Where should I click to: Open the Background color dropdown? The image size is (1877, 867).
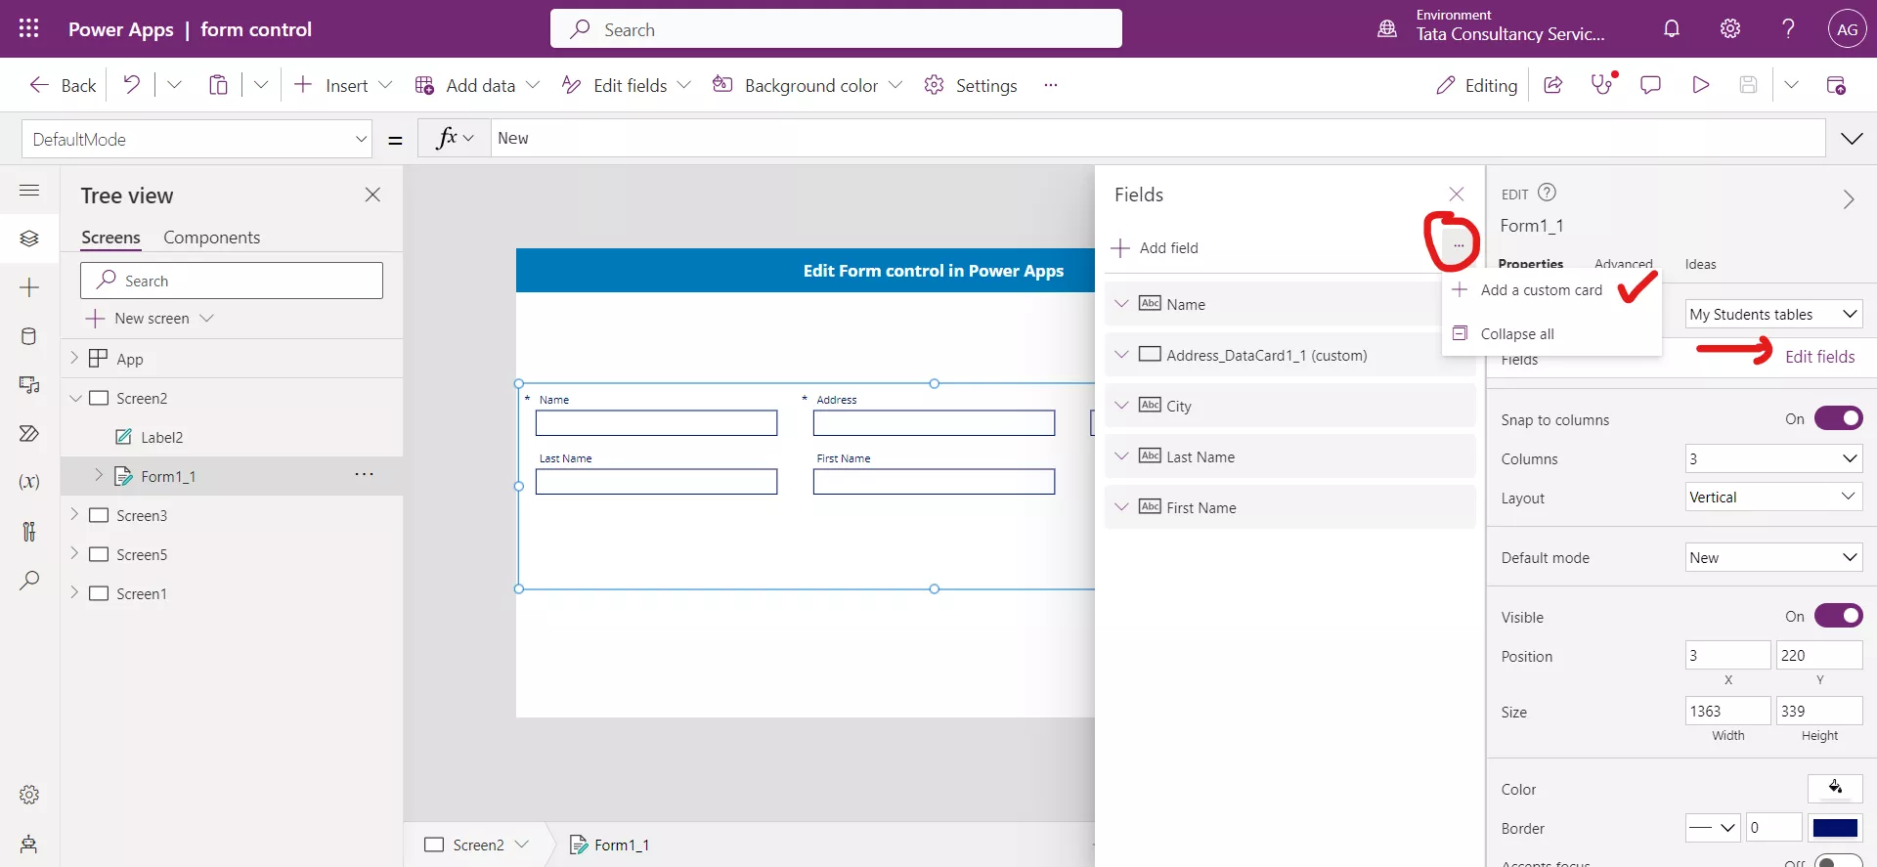click(895, 85)
